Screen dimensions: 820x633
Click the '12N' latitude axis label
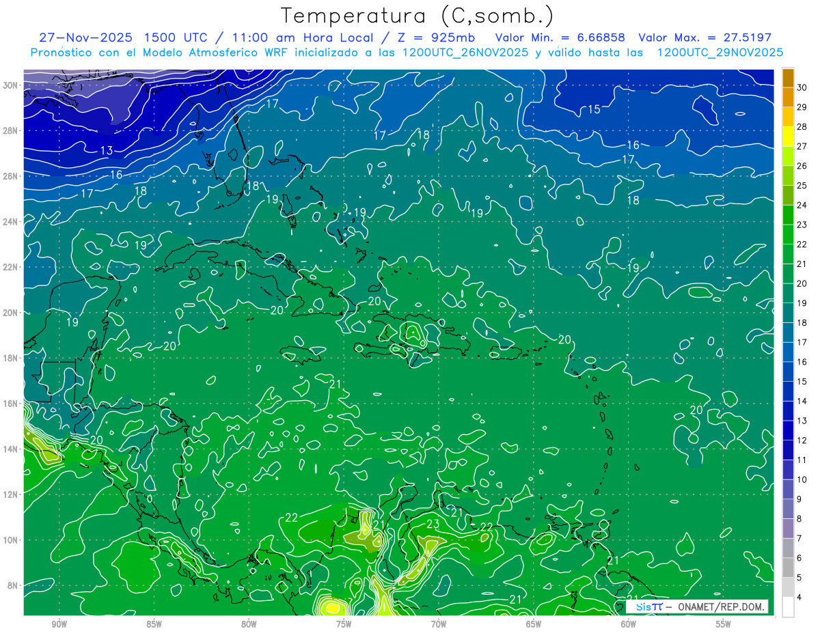coord(11,494)
